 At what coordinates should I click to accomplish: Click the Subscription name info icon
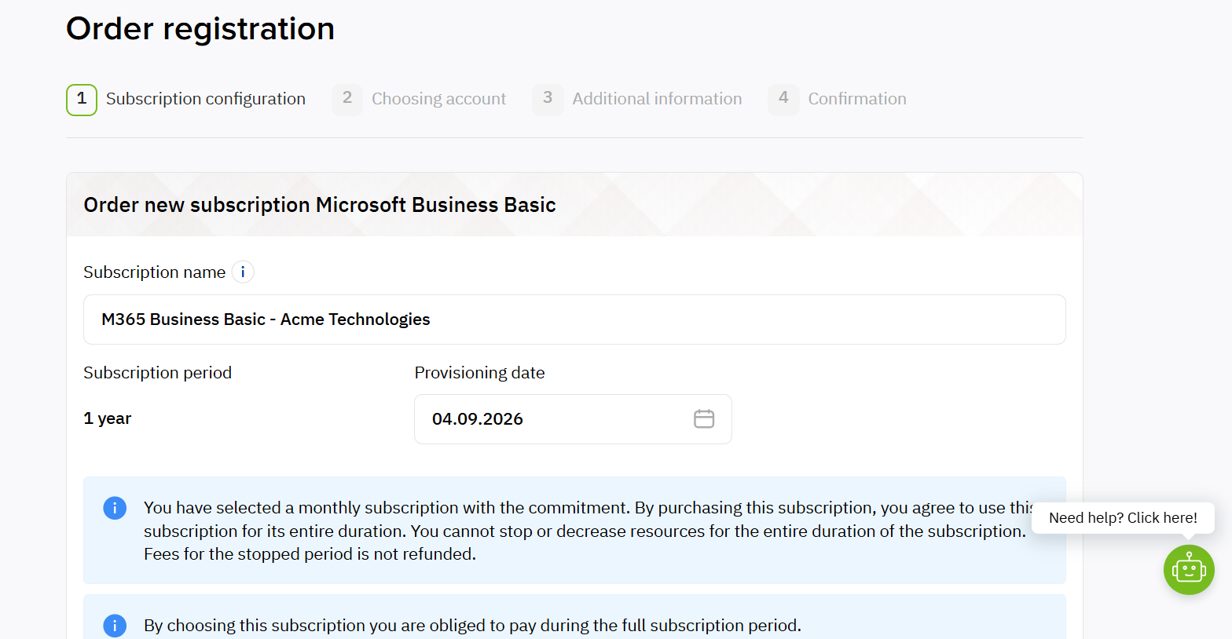[x=243, y=272]
